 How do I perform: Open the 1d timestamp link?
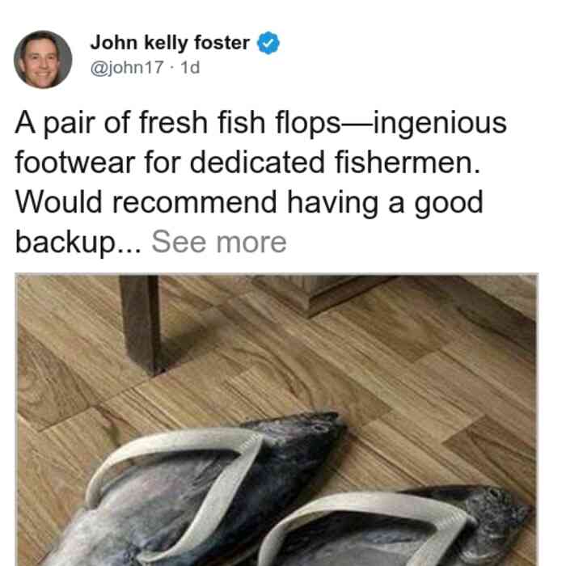[190, 67]
